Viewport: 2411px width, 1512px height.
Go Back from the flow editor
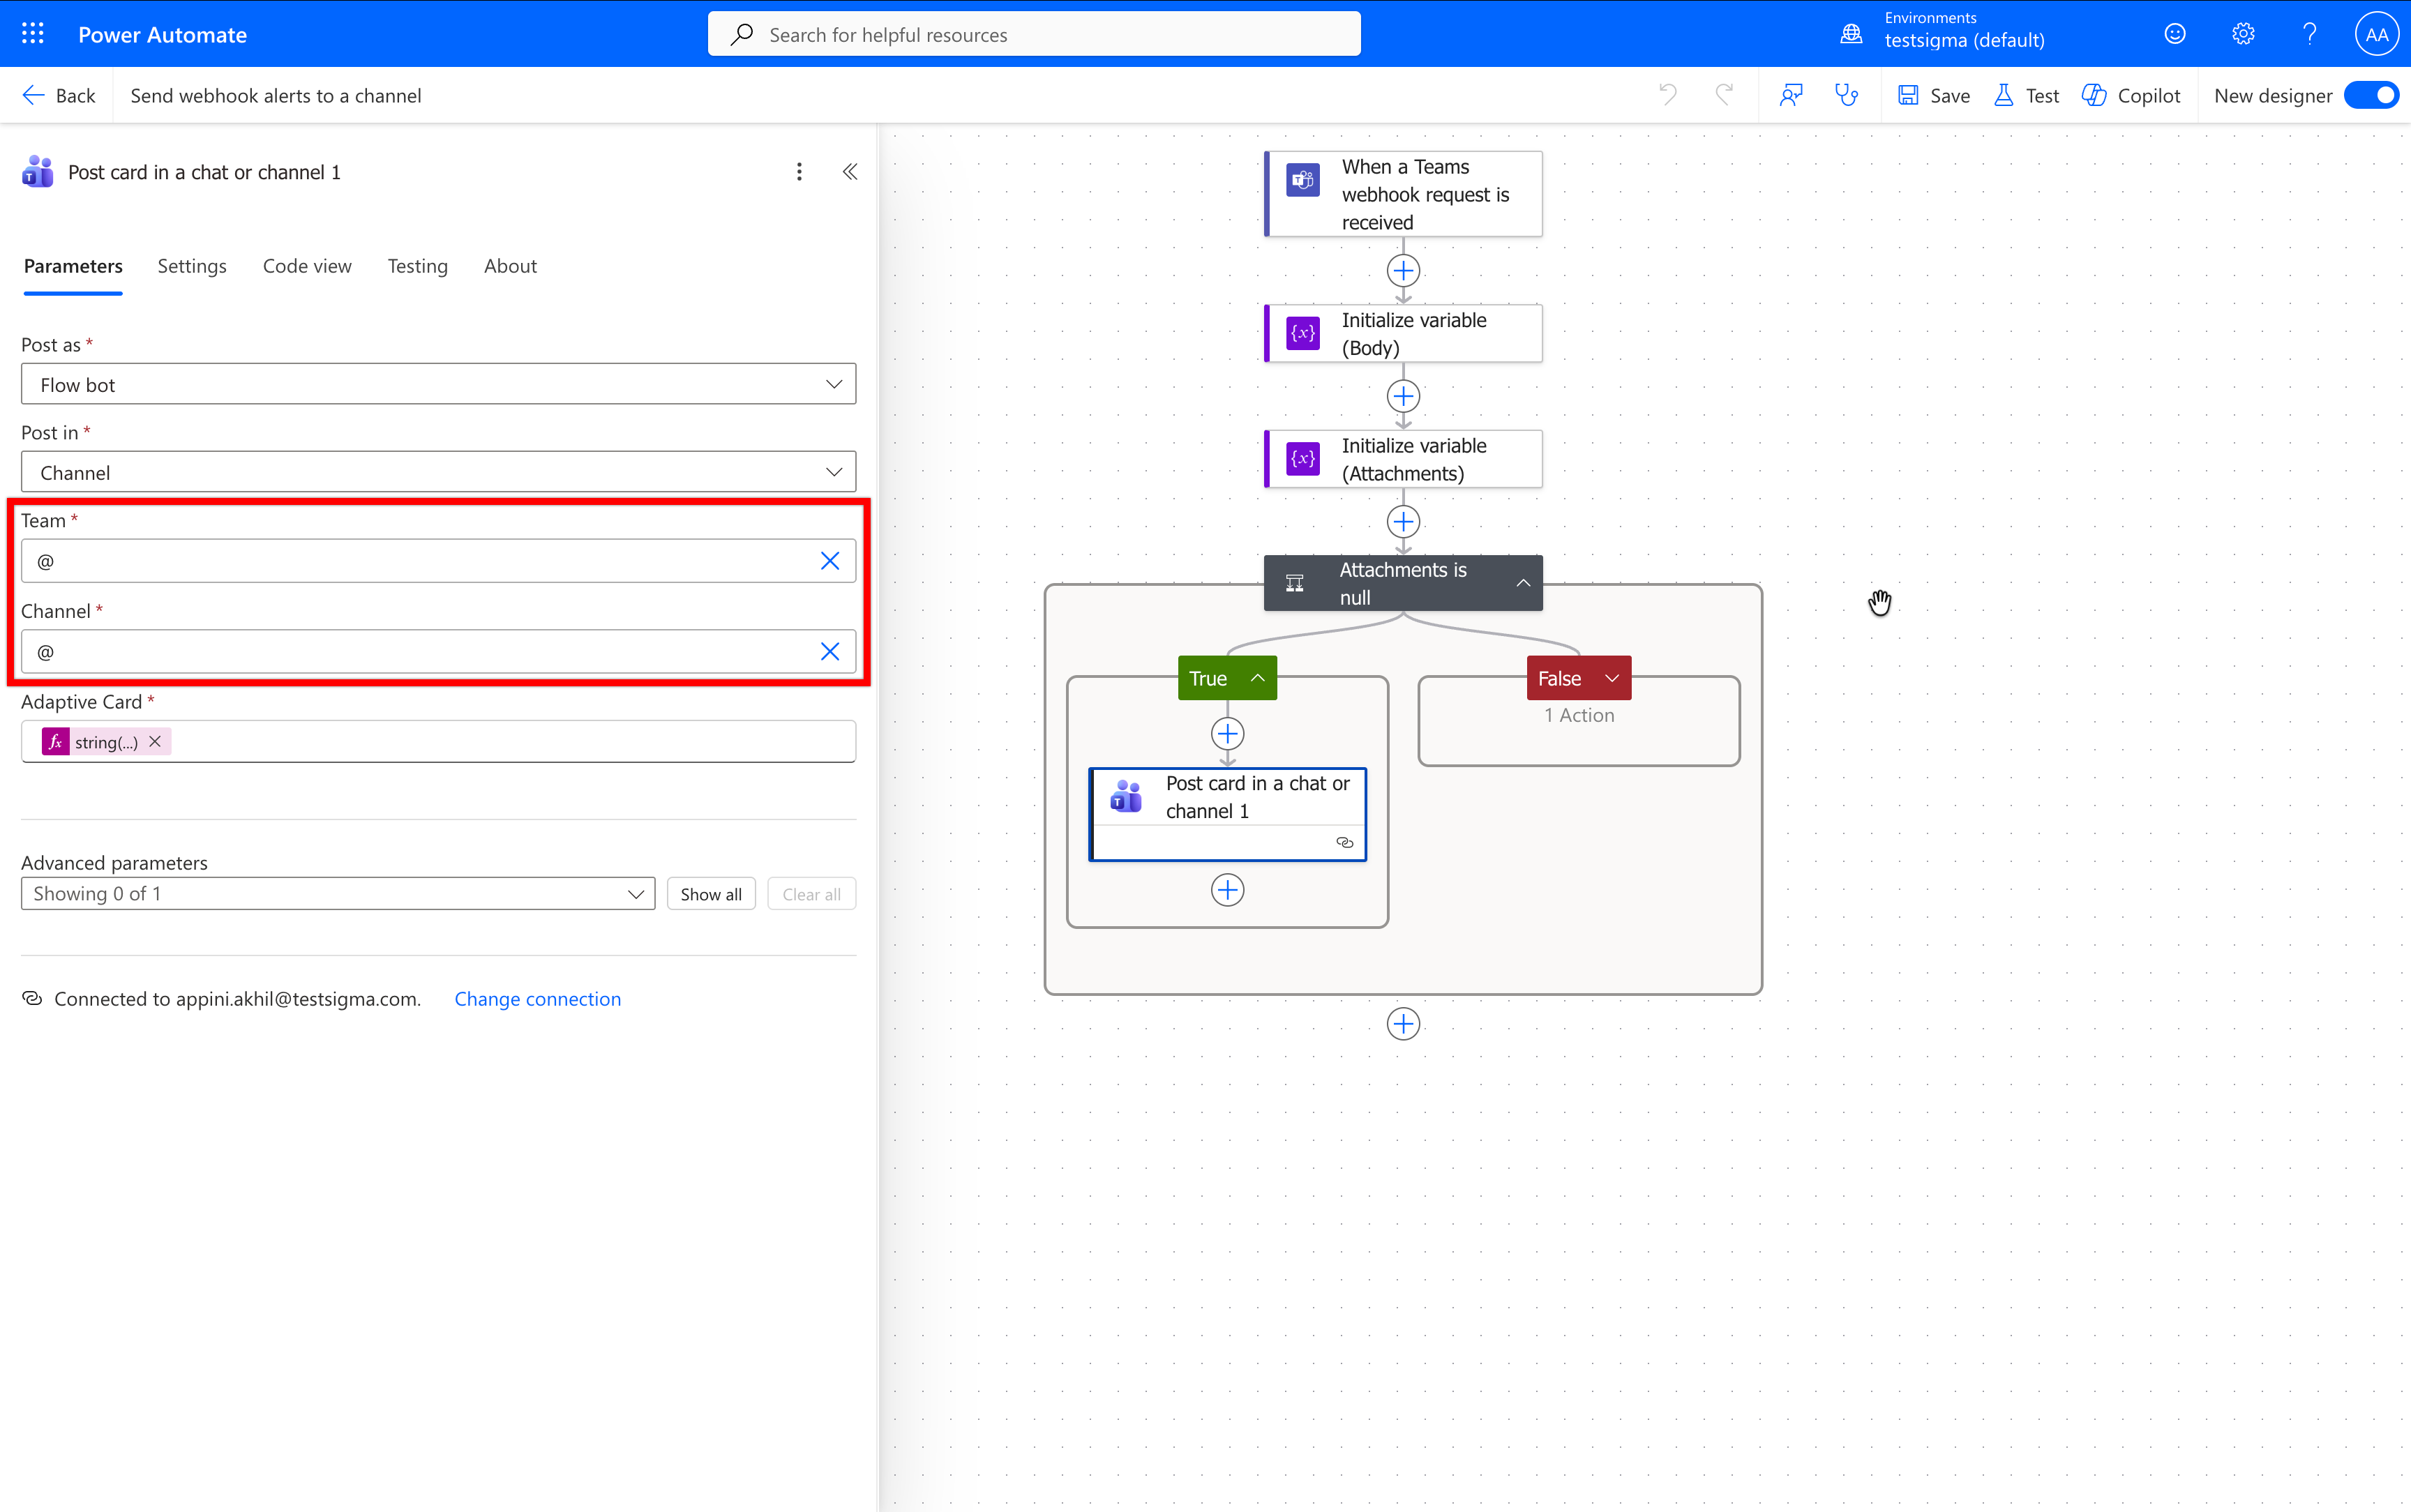[x=59, y=95]
